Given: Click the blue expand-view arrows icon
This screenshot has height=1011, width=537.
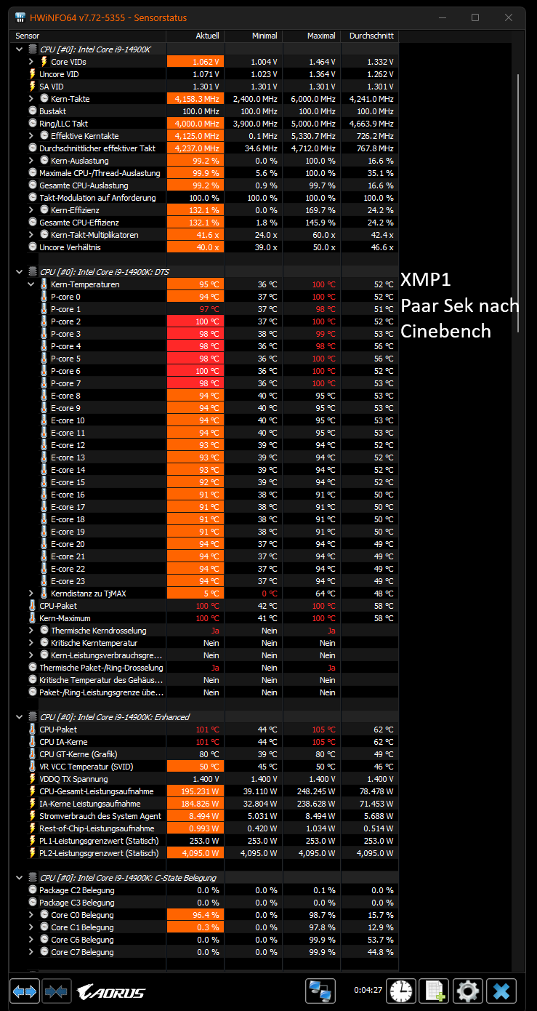Looking at the screenshot, I should [x=24, y=991].
